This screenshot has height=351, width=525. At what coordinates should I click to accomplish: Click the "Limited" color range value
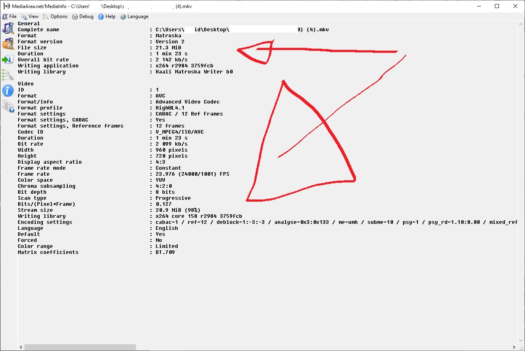click(x=167, y=246)
